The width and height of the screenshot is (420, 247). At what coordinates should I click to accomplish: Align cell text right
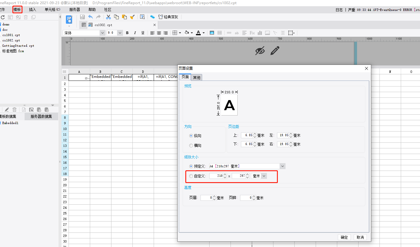(x=166, y=33)
